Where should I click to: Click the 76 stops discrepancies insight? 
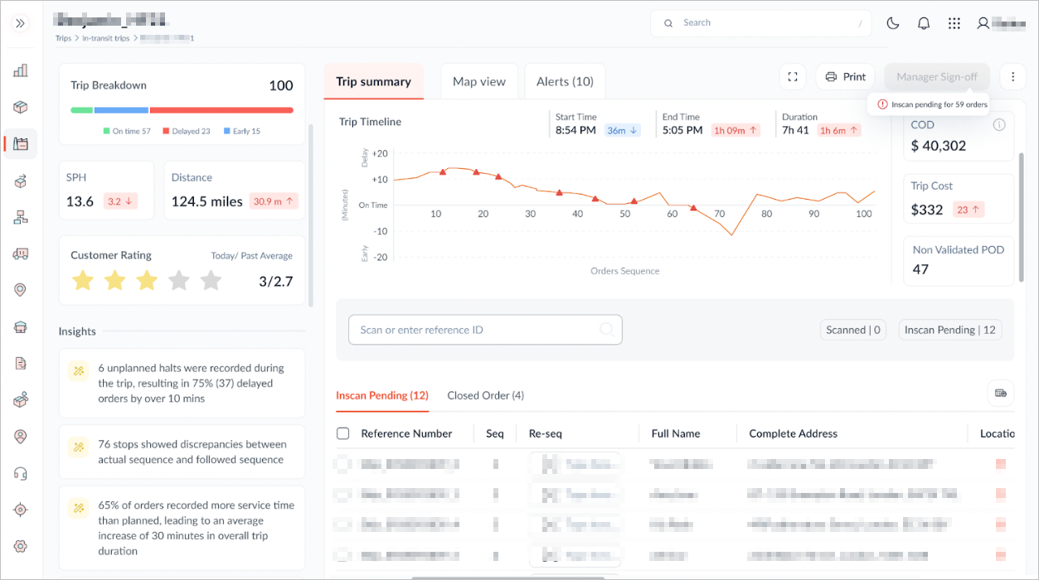pyautogui.click(x=182, y=452)
